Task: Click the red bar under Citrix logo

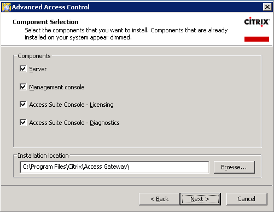Action: coord(256,39)
